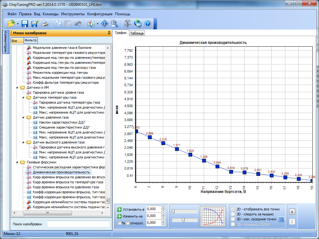Click the upper horizontal slider handle
The height and width of the screenshot is (239, 319).
[x=173, y=211]
